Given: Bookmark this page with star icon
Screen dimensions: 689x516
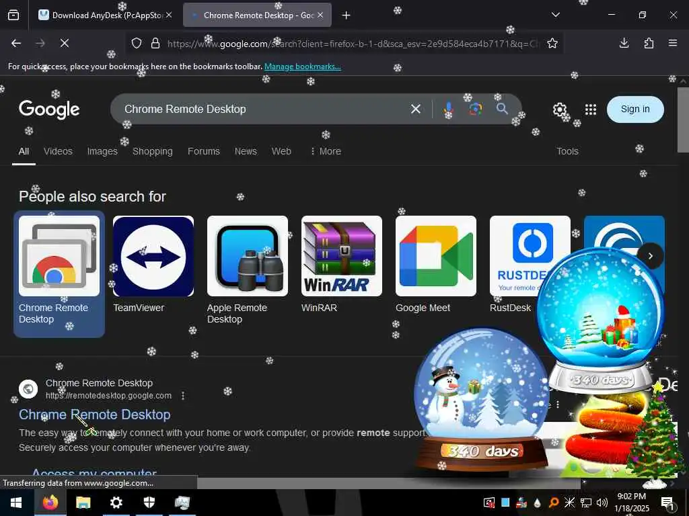Looking at the screenshot, I should (x=552, y=44).
